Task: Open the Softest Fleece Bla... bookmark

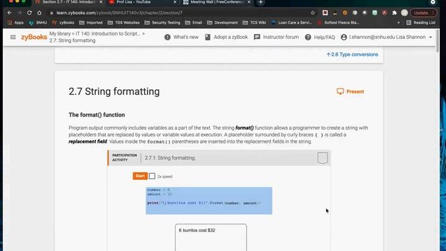Action: pyautogui.click(x=339, y=22)
